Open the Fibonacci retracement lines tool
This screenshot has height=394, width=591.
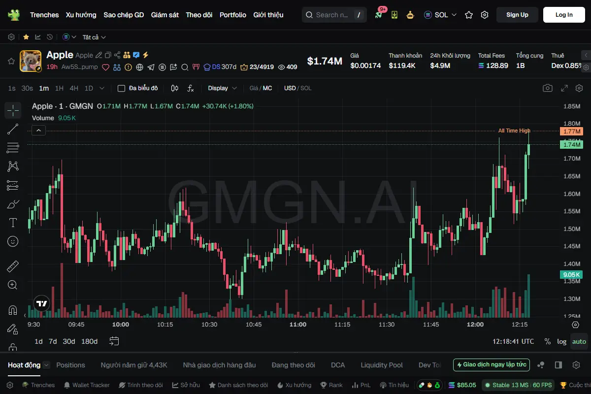[x=13, y=148]
